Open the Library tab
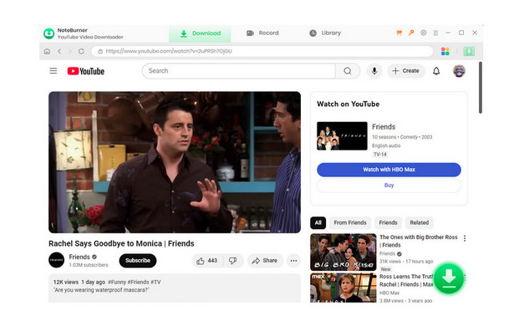Image resolution: width=519 pixels, height=321 pixels. [325, 33]
